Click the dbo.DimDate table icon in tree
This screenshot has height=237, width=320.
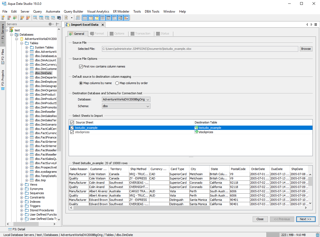(32, 73)
